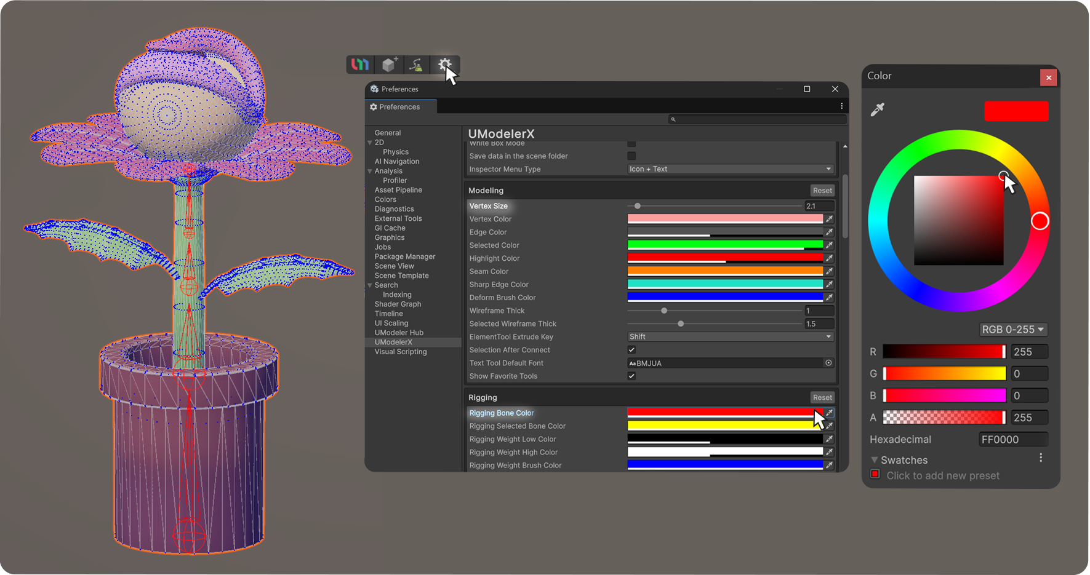Reset the Rigging settings
The width and height of the screenshot is (1090, 575).
pos(822,398)
